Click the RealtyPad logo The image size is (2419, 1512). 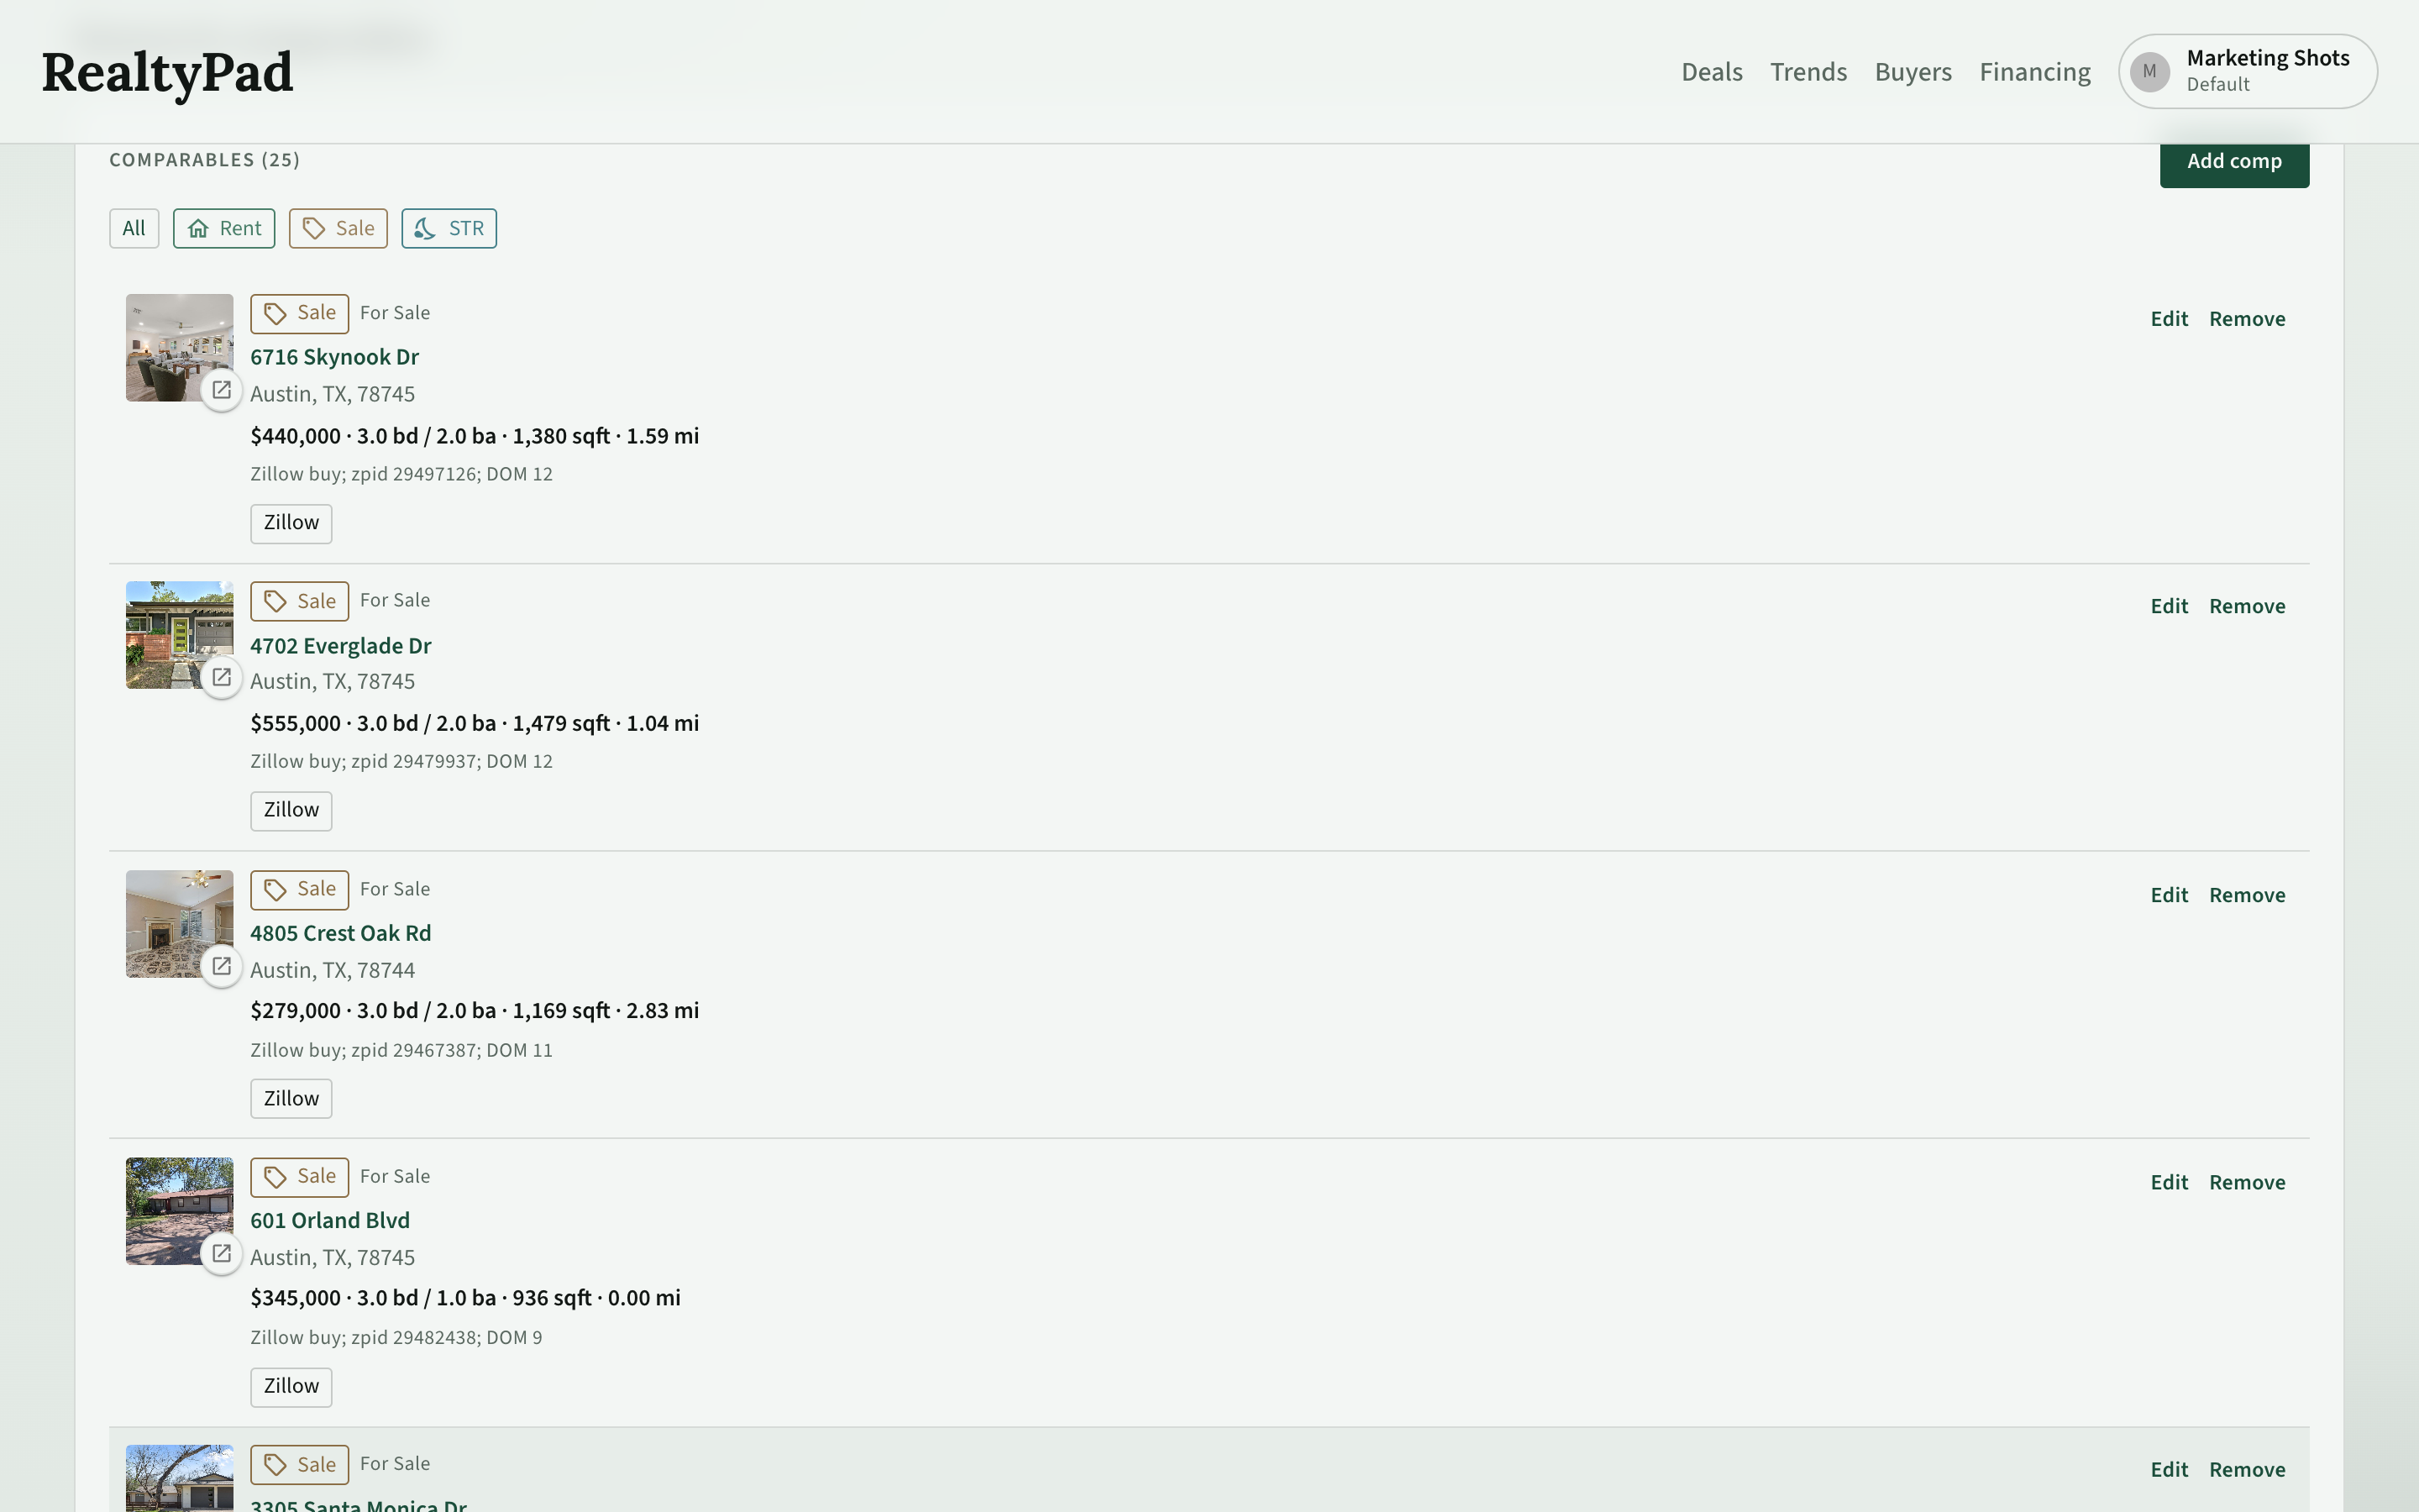pyautogui.click(x=167, y=74)
